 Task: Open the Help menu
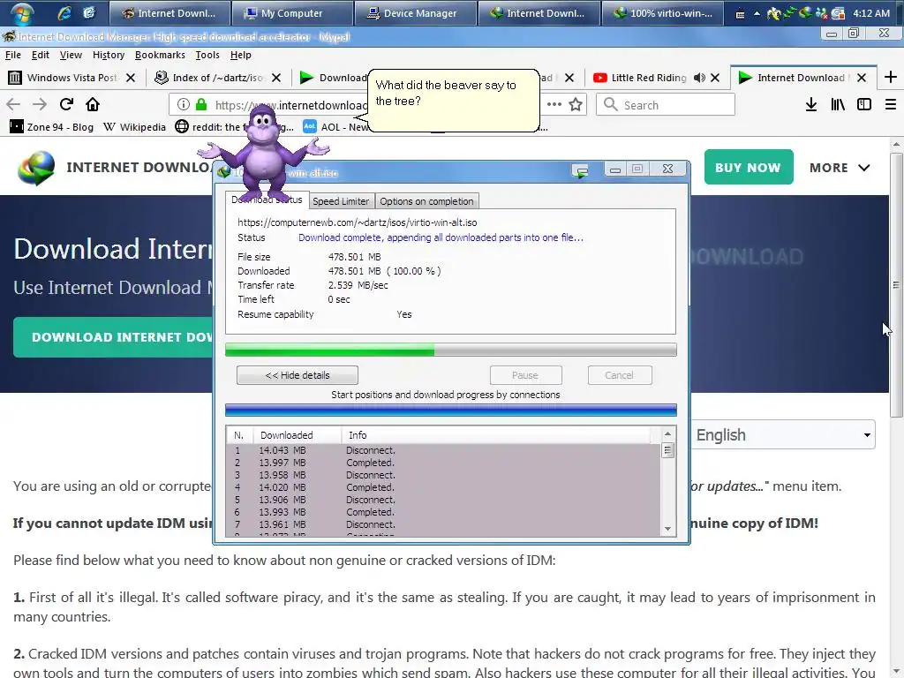[x=240, y=55]
